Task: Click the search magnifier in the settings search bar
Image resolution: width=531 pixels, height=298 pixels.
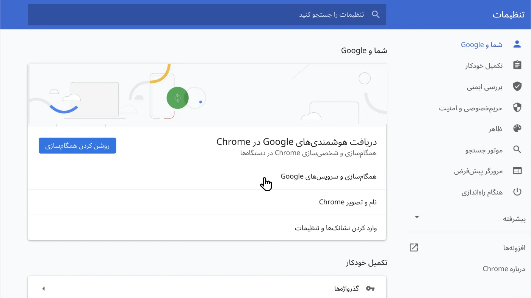Action: (375, 14)
